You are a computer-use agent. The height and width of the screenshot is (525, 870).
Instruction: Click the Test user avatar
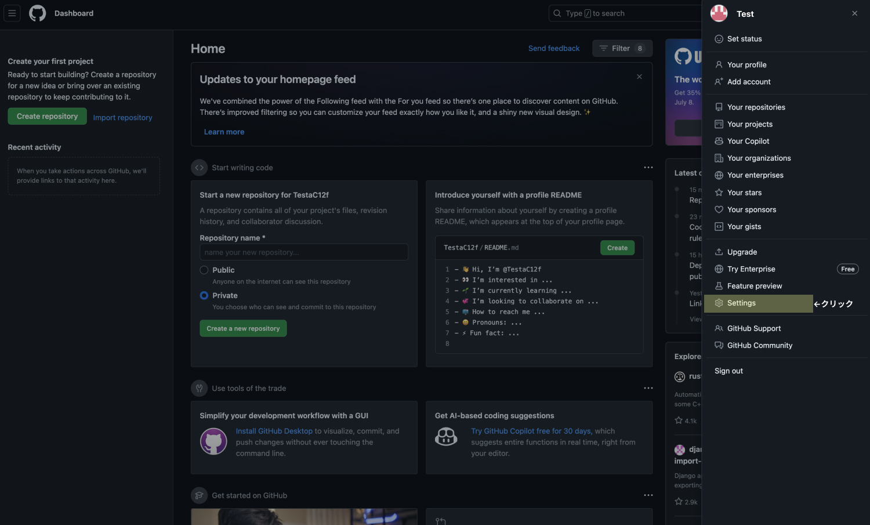719,13
